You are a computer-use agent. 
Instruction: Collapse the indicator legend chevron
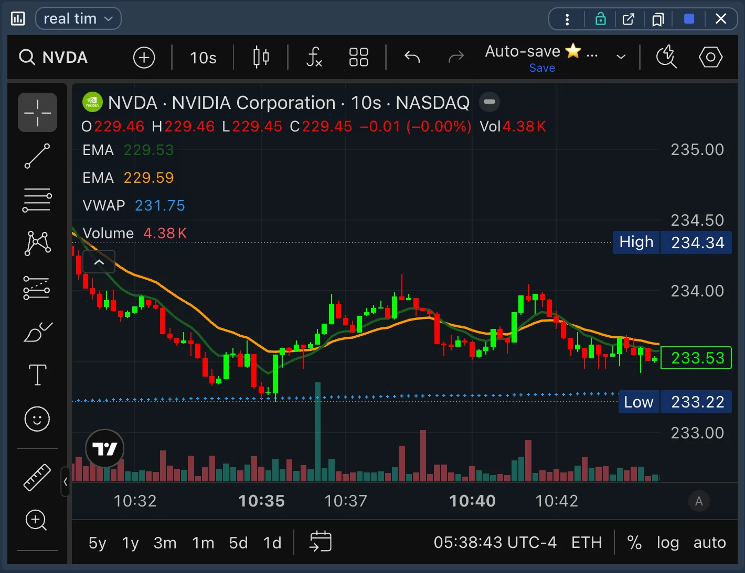[99, 262]
